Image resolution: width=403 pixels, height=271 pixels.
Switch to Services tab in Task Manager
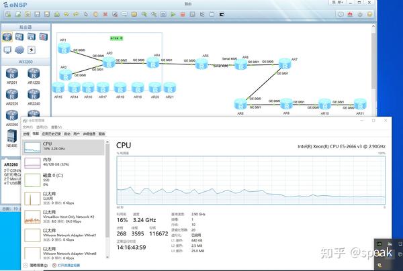coord(102,133)
